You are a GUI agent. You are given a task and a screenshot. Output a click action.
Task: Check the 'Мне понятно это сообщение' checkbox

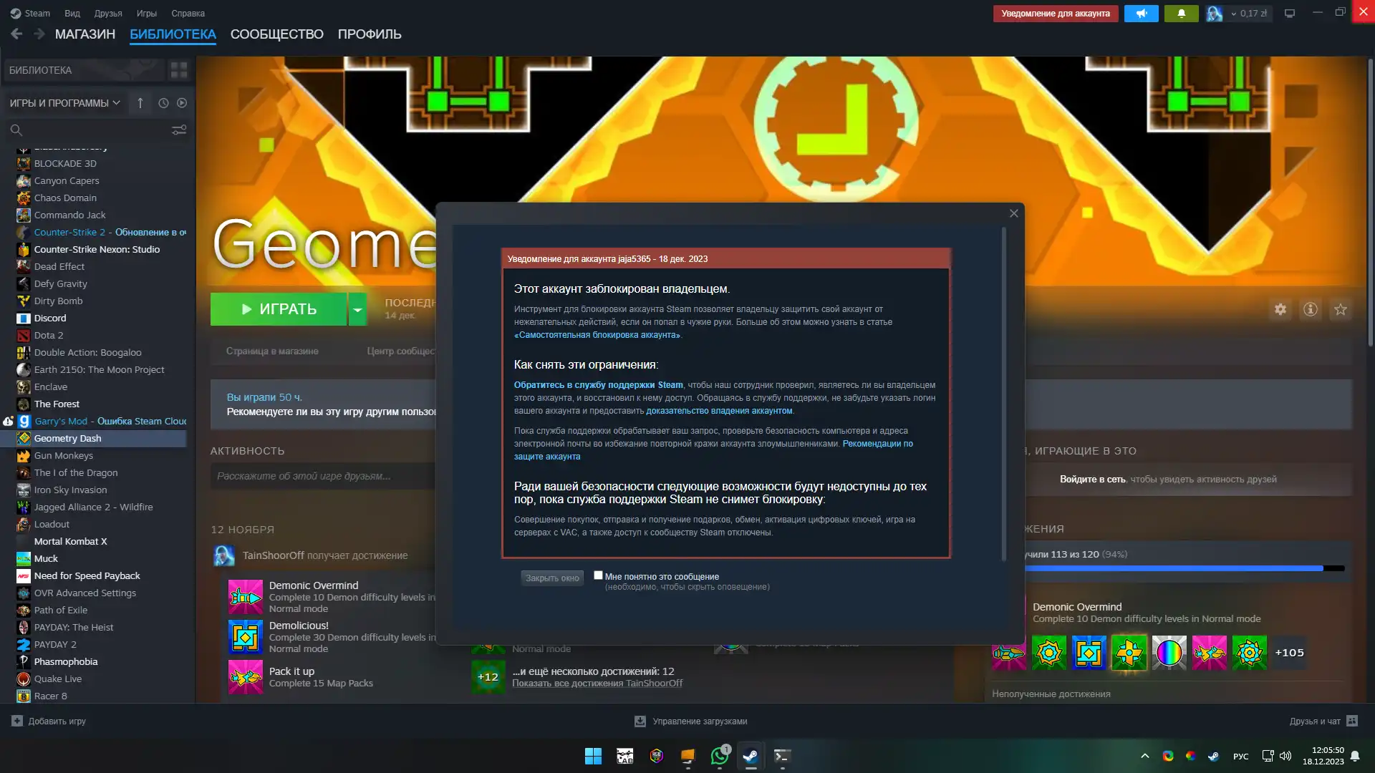[x=598, y=575]
